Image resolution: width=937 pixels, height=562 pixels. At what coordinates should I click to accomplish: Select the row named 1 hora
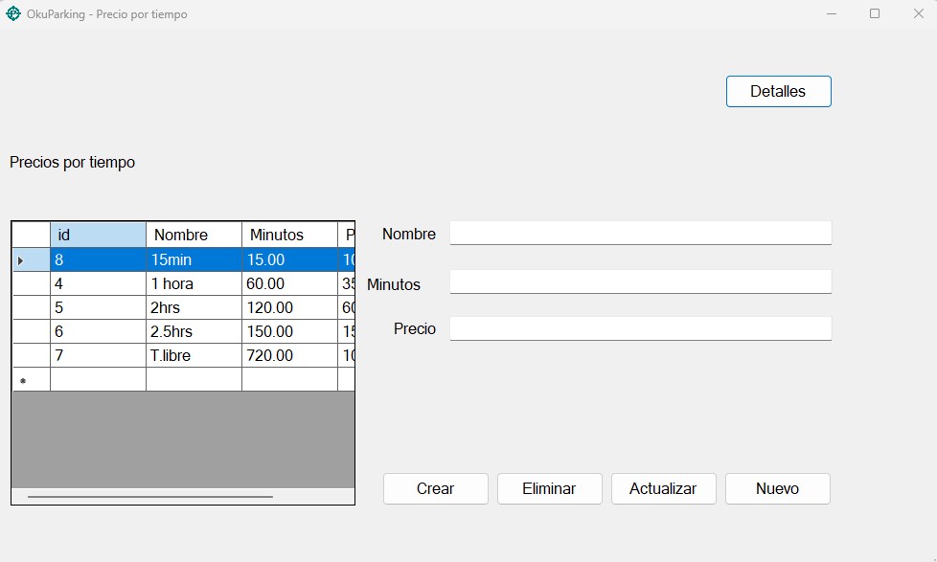[x=194, y=283]
